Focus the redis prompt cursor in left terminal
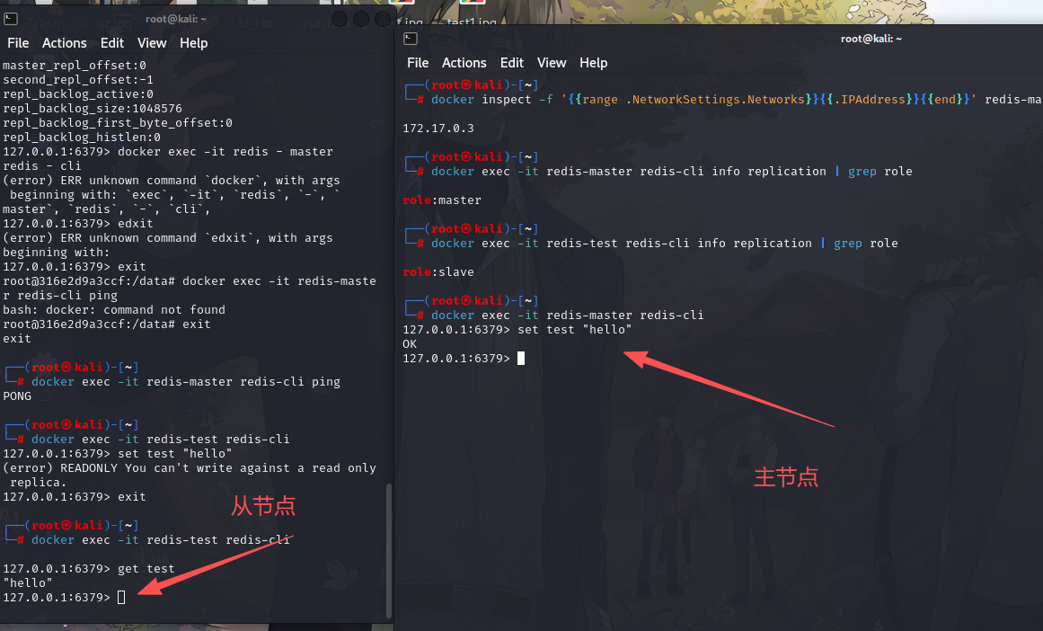1043x631 pixels. 121,598
